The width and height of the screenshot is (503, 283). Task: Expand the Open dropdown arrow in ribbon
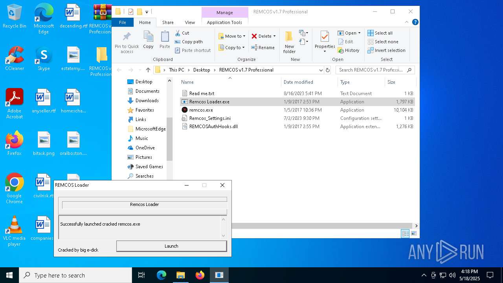click(x=359, y=33)
